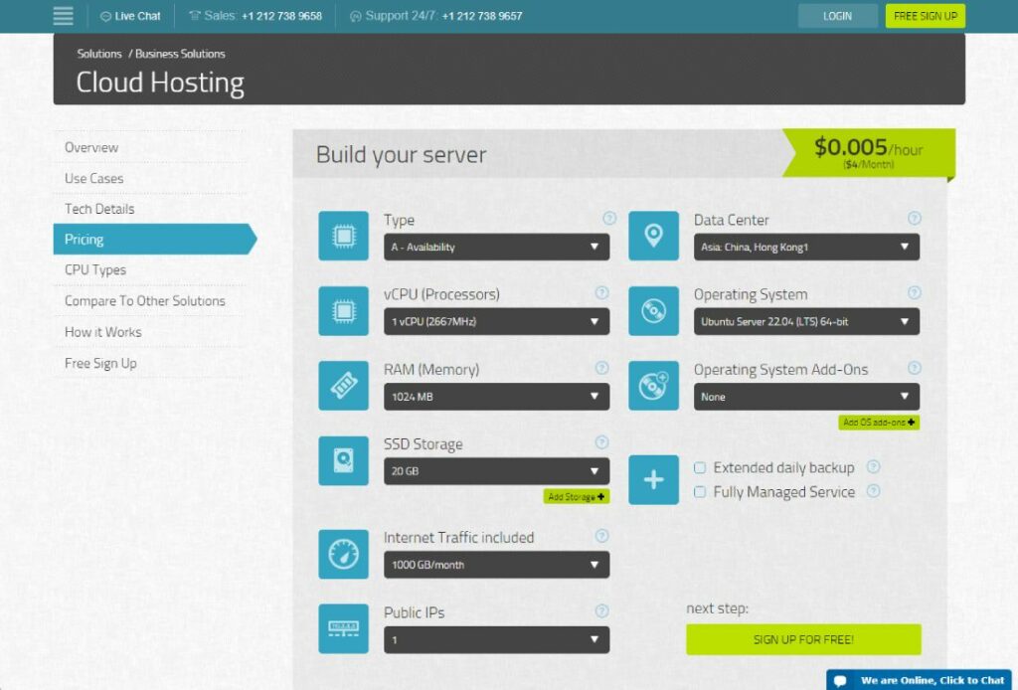
Task: Click the blue plus extras icon
Action: (x=653, y=479)
